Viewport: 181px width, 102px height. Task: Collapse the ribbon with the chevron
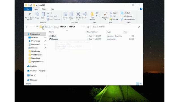(138, 9)
